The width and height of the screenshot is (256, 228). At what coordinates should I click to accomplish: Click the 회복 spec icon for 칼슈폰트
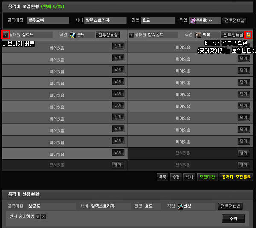click(199, 35)
